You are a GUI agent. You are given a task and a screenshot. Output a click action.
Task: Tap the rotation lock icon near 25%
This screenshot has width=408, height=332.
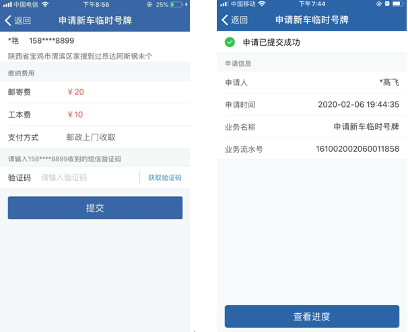149,5
